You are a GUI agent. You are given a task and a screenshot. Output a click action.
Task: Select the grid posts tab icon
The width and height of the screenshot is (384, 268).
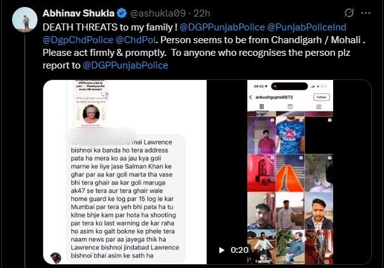click(261, 107)
